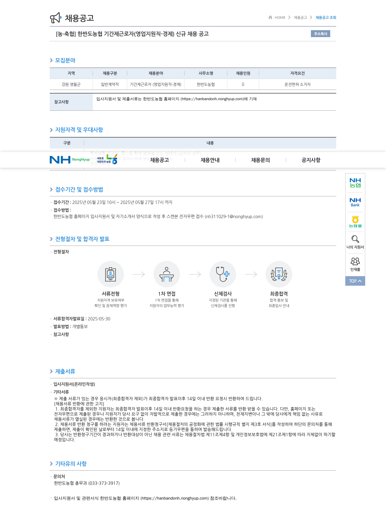Click arrow between 신체검사 and 최종합격
The image size is (386, 521).
tap(251, 274)
